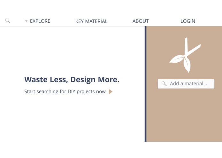Viewport: 222px width, 158px height.
Task: Click the 'Waste Less, Design More.' headline
Action: click(72, 80)
